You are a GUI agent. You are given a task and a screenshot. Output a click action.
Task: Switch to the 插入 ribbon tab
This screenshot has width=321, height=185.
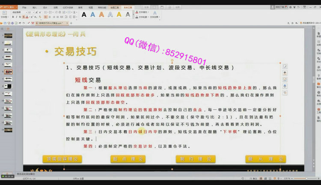pos(35,7)
